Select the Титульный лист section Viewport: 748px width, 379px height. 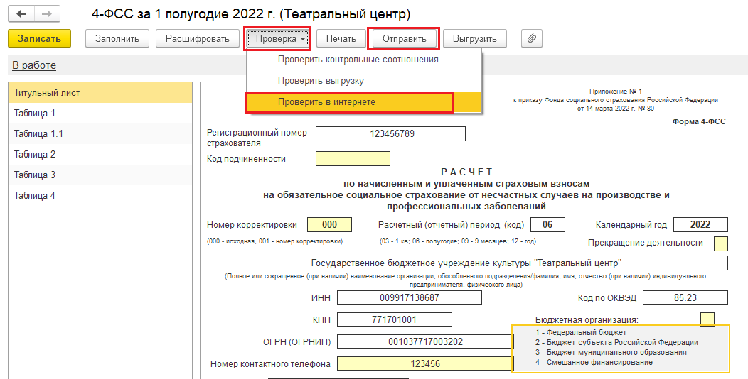pos(100,93)
